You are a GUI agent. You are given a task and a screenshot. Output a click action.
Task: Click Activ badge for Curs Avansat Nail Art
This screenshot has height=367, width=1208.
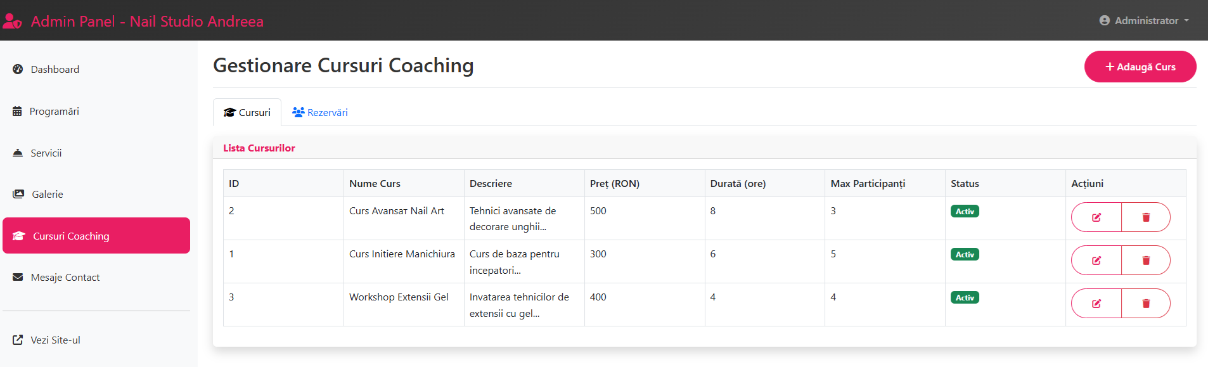point(965,211)
